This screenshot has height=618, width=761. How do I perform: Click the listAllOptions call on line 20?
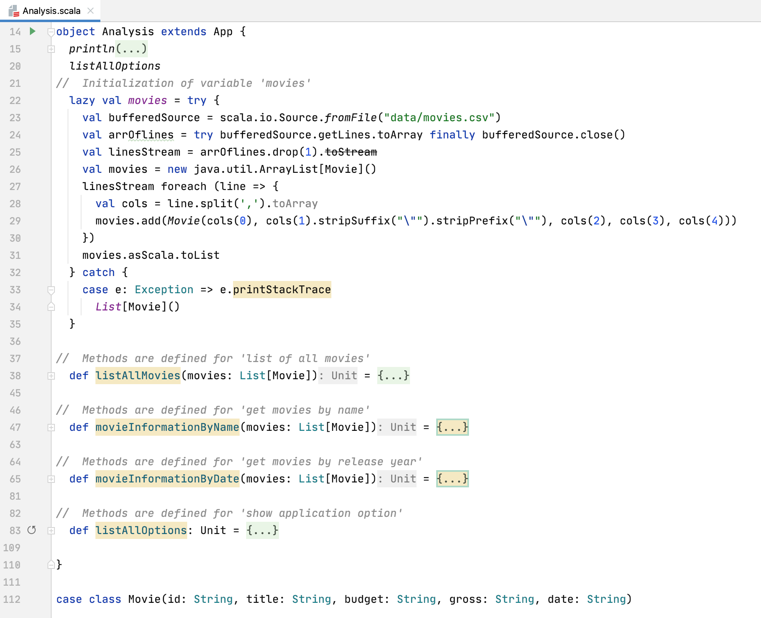pyautogui.click(x=115, y=66)
